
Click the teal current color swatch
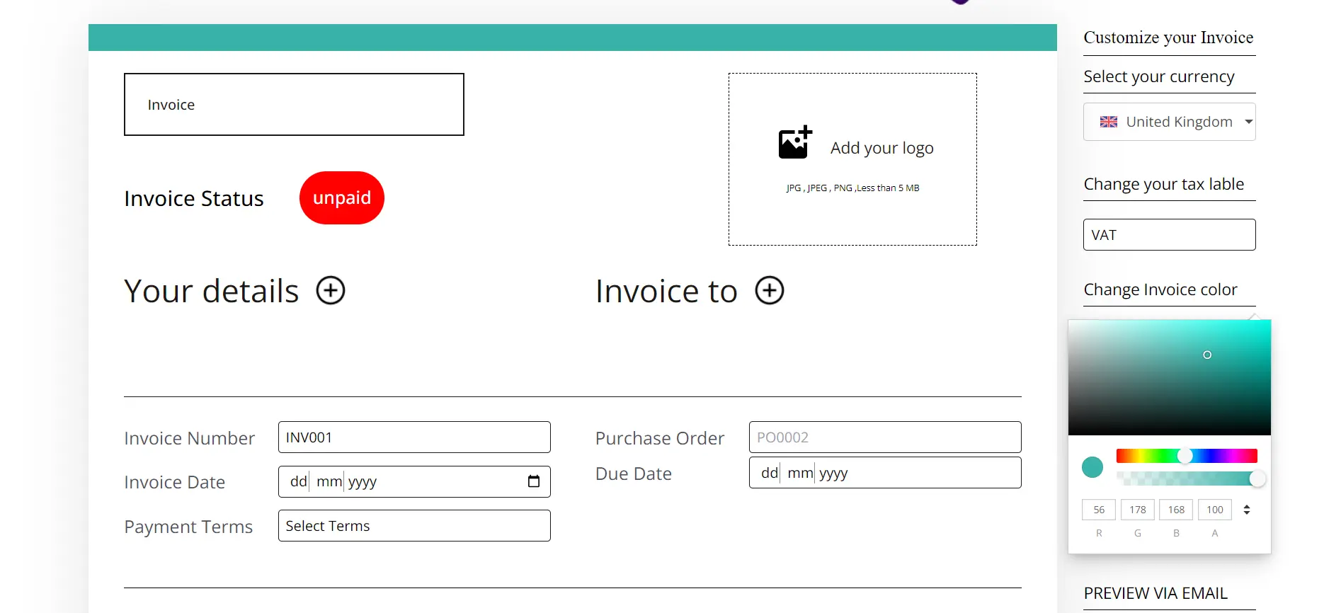coord(1092,467)
